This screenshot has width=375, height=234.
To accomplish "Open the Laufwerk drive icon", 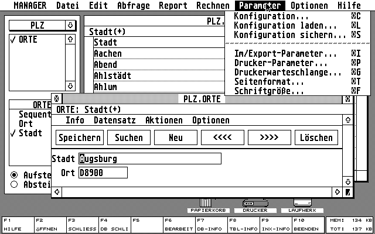I will tap(302, 205).
